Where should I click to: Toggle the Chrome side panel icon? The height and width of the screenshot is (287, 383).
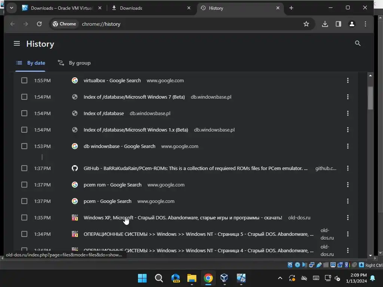pos(338,24)
